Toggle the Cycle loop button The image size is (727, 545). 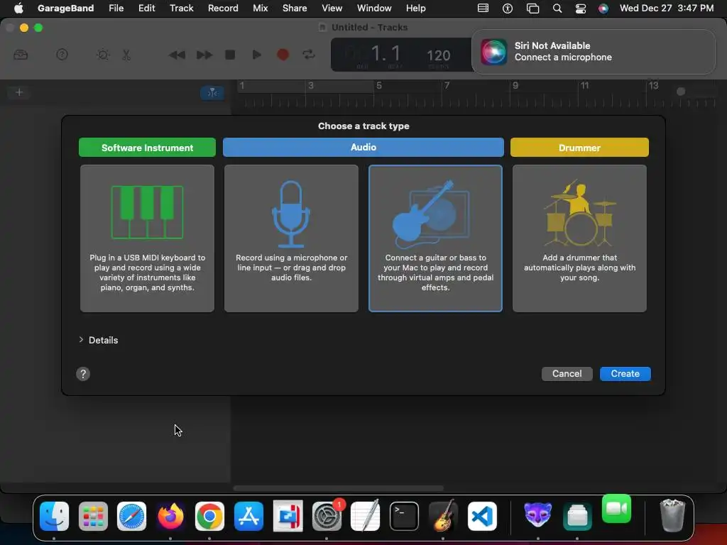(x=309, y=55)
